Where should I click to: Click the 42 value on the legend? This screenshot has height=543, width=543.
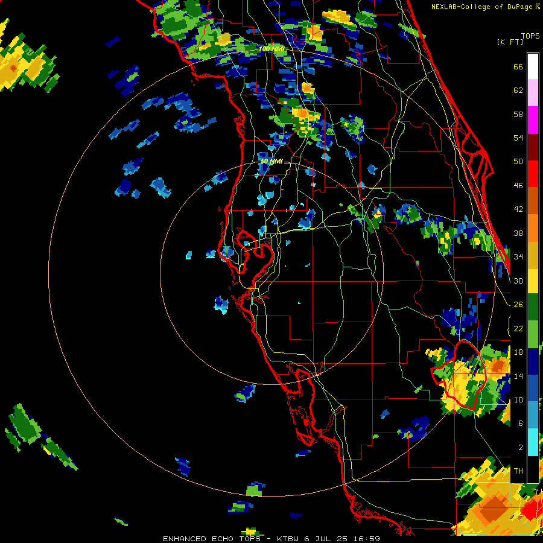518,209
